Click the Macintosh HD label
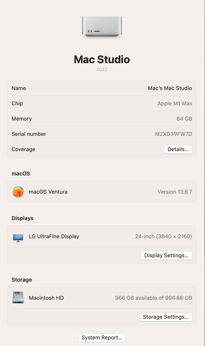 click(46, 298)
